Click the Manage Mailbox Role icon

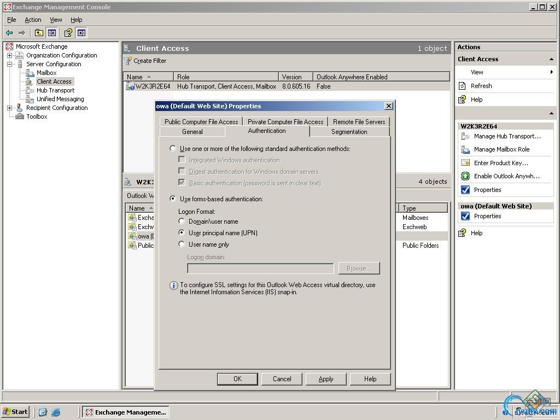pyautogui.click(x=465, y=149)
